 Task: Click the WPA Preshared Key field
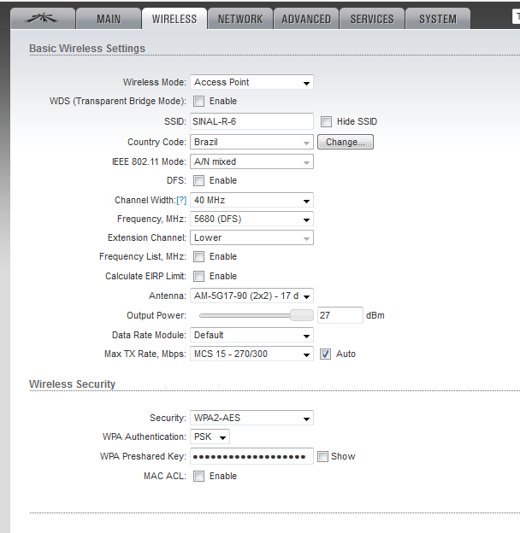251,456
